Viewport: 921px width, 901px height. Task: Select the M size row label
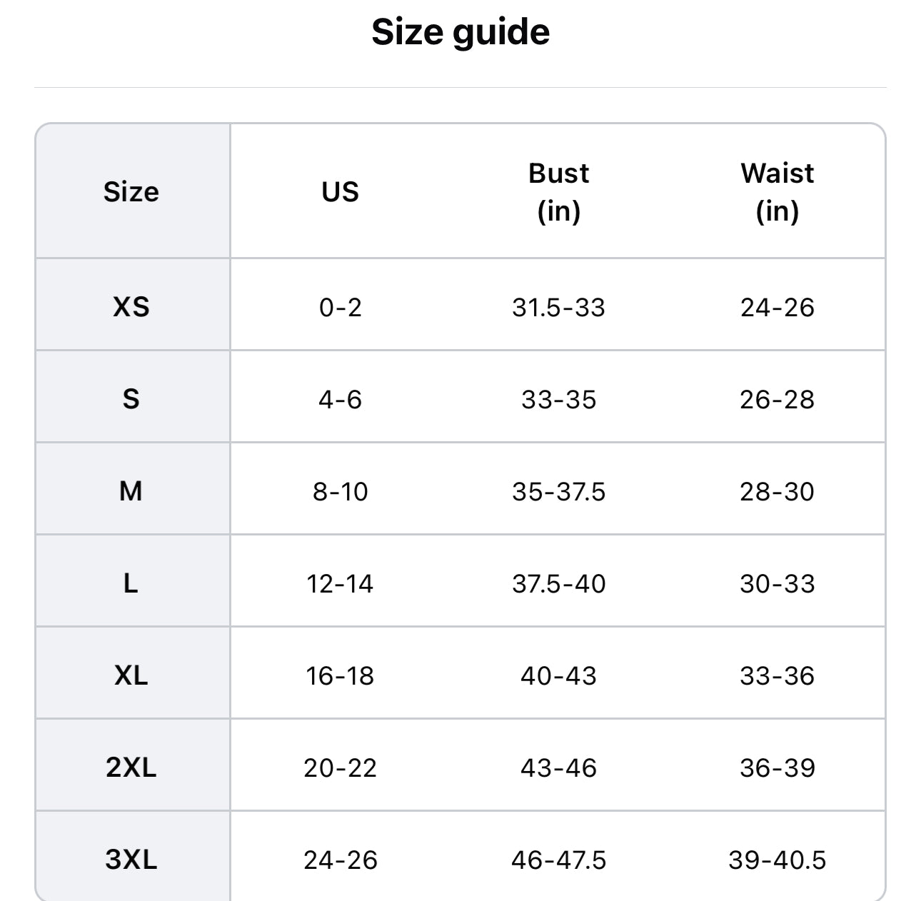point(131,491)
